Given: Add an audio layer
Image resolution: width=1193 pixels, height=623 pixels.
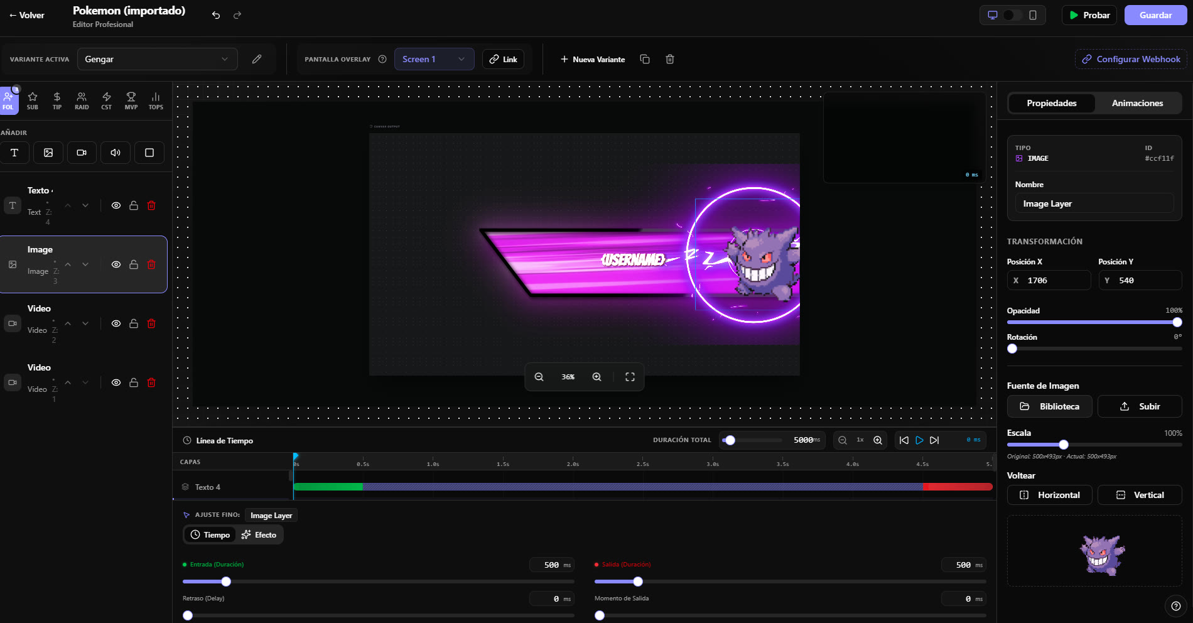Looking at the screenshot, I should click(116, 153).
